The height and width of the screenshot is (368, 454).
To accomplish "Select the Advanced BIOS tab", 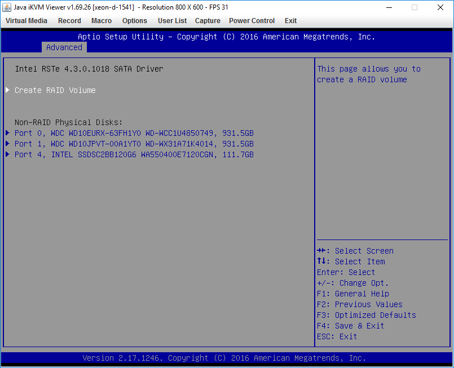I will click(64, 47).
